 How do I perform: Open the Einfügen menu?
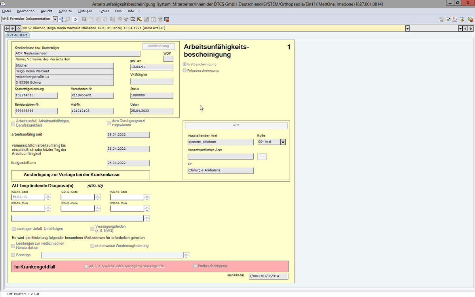(x=85, y=11)
